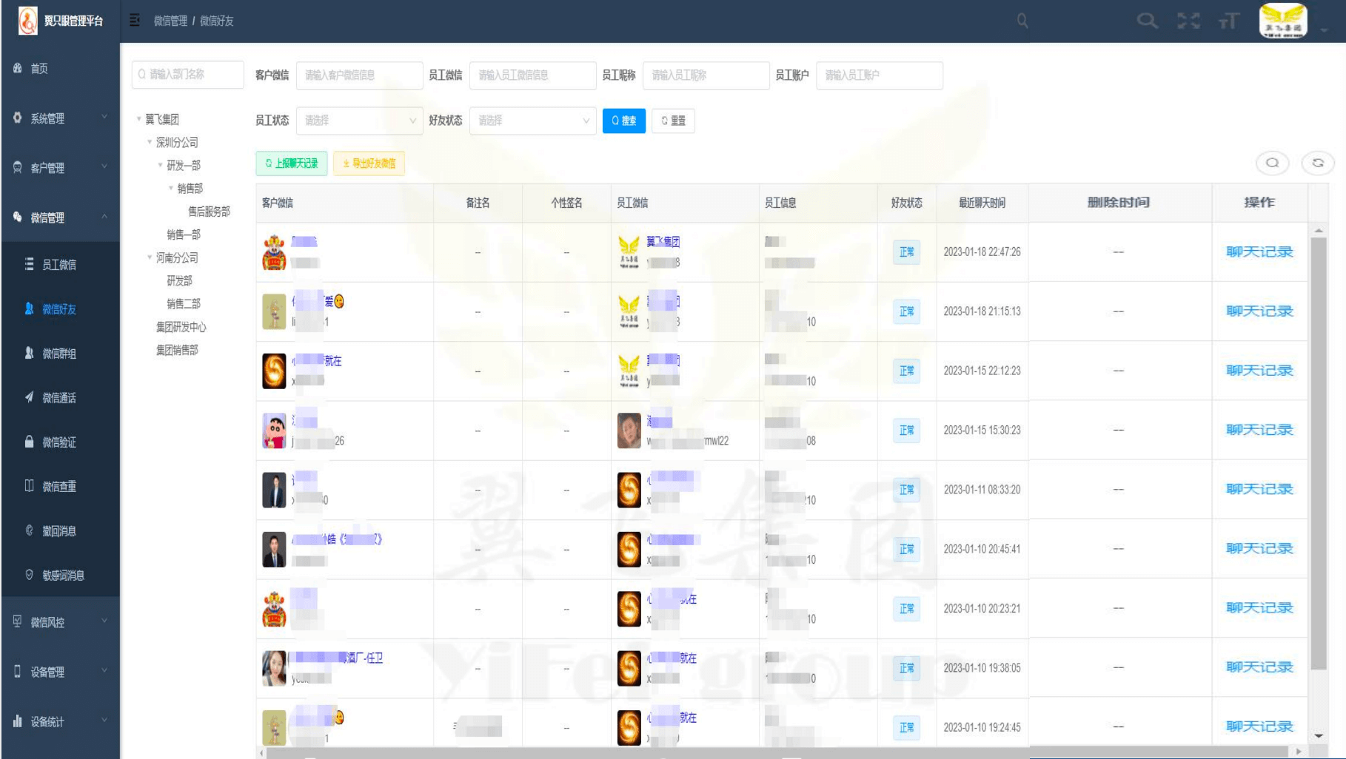Click the 系统管理 gear icon
The image size is (1346, 759).
click(x=18, y=118)
